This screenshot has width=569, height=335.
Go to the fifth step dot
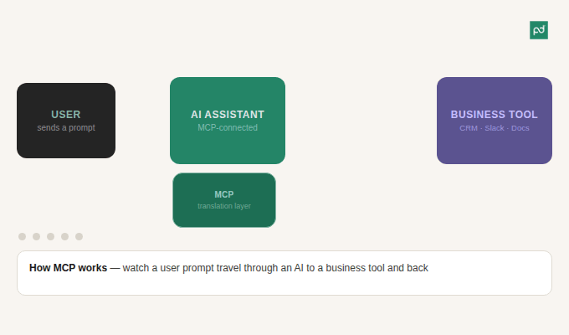pyautogui.click(x=79, y=236)
